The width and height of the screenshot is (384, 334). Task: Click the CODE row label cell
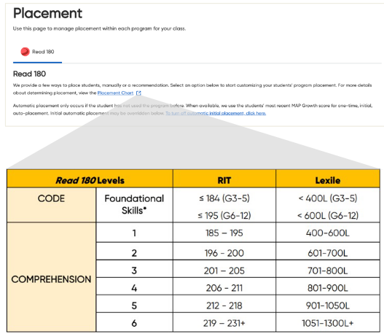tap(52, 205)
